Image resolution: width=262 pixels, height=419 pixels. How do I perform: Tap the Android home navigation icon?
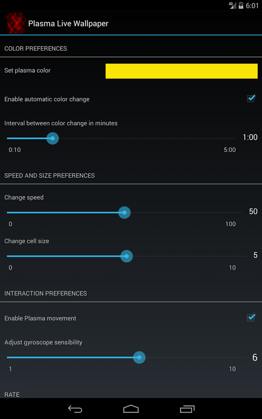[x=131, y=409]
